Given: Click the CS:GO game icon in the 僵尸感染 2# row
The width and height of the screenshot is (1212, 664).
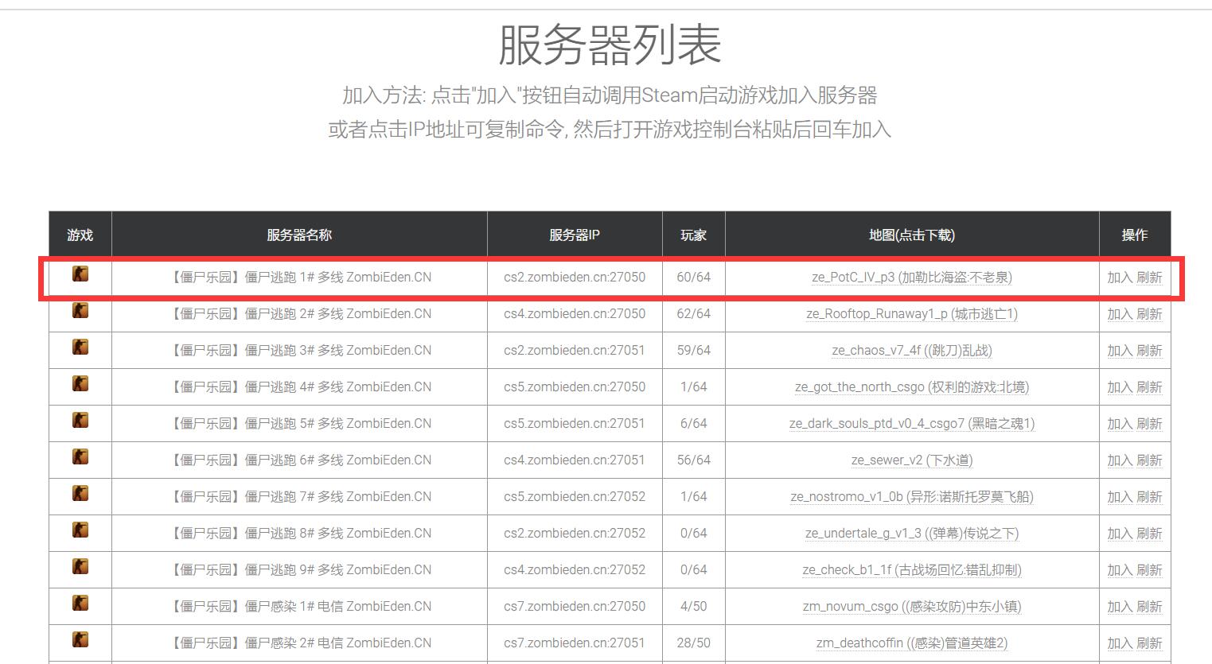Looking at the screenshot, I should (80, 640).
